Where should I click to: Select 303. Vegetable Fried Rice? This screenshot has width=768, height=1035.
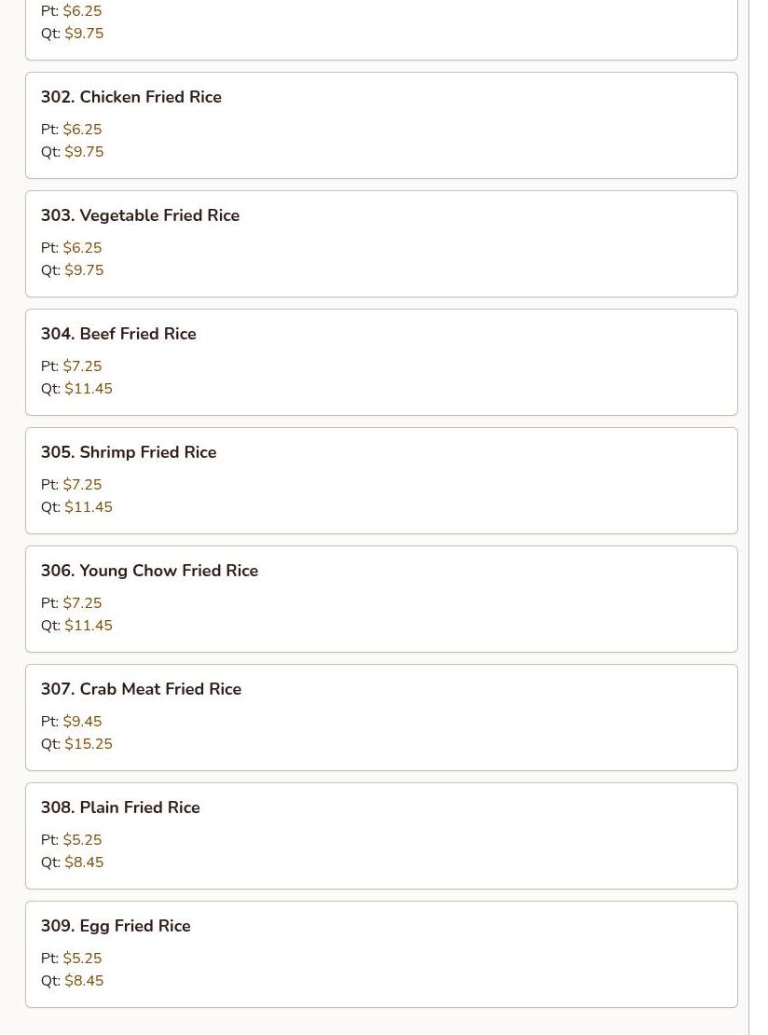point(140,215)
